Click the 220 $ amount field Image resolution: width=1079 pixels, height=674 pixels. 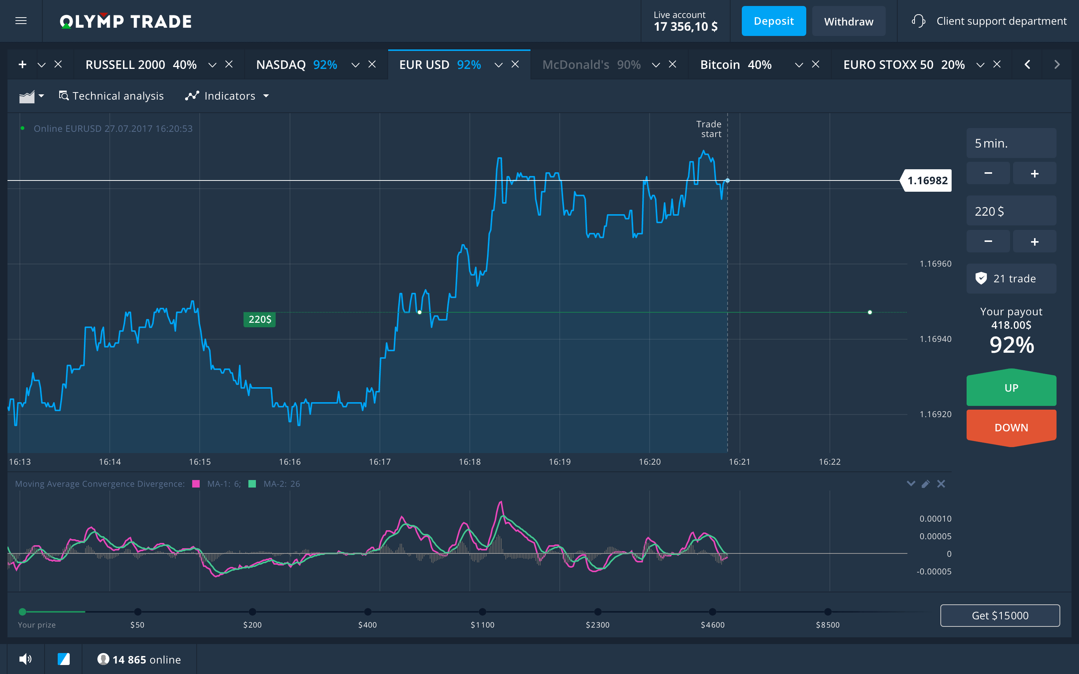click(x=1011, y=211)
